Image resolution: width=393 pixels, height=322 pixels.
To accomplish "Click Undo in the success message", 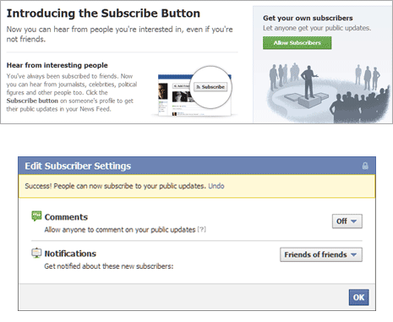I will [x=216, y=186].
